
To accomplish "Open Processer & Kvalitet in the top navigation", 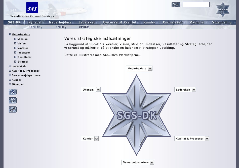I will pos(120,22).
